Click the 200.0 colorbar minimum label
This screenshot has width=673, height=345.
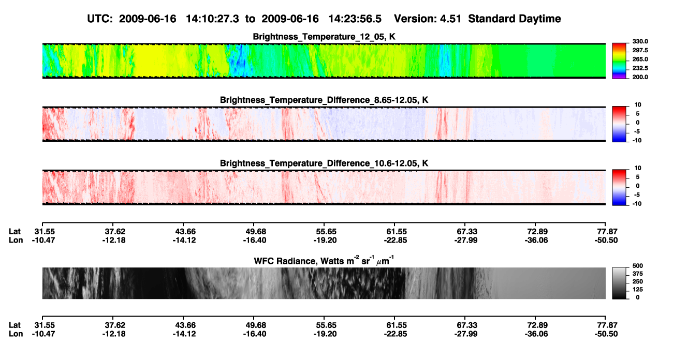coord(640,77)
